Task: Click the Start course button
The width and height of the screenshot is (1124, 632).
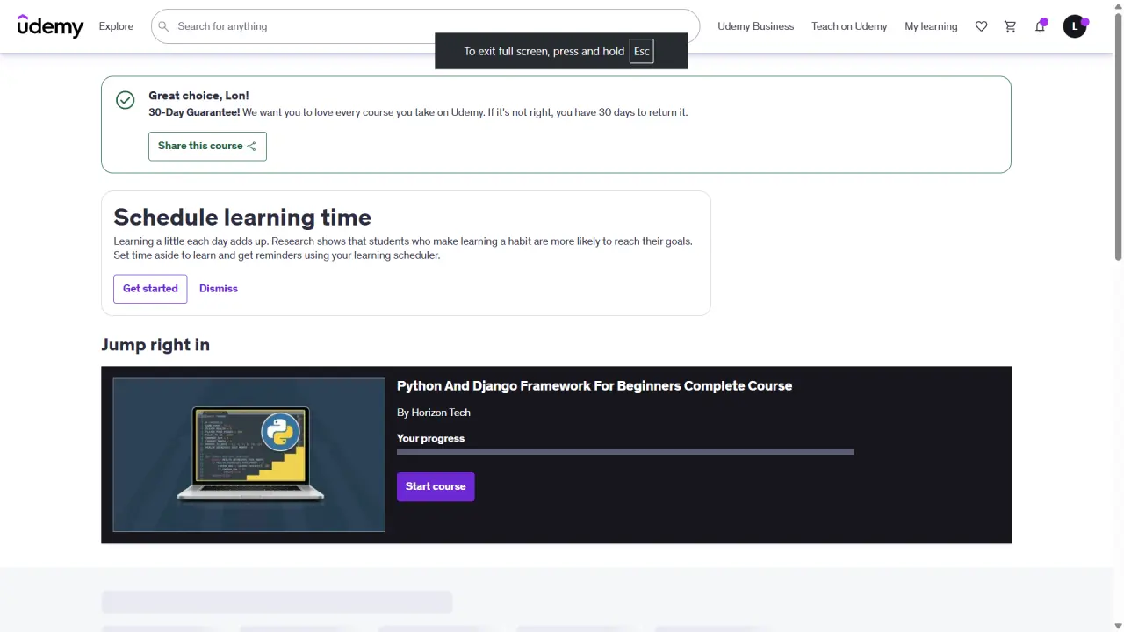Action: point(436,486)
